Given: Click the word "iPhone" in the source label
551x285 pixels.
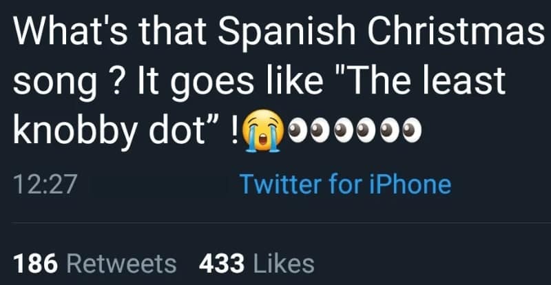Looking at the screenshot, I should click(417, 184).
